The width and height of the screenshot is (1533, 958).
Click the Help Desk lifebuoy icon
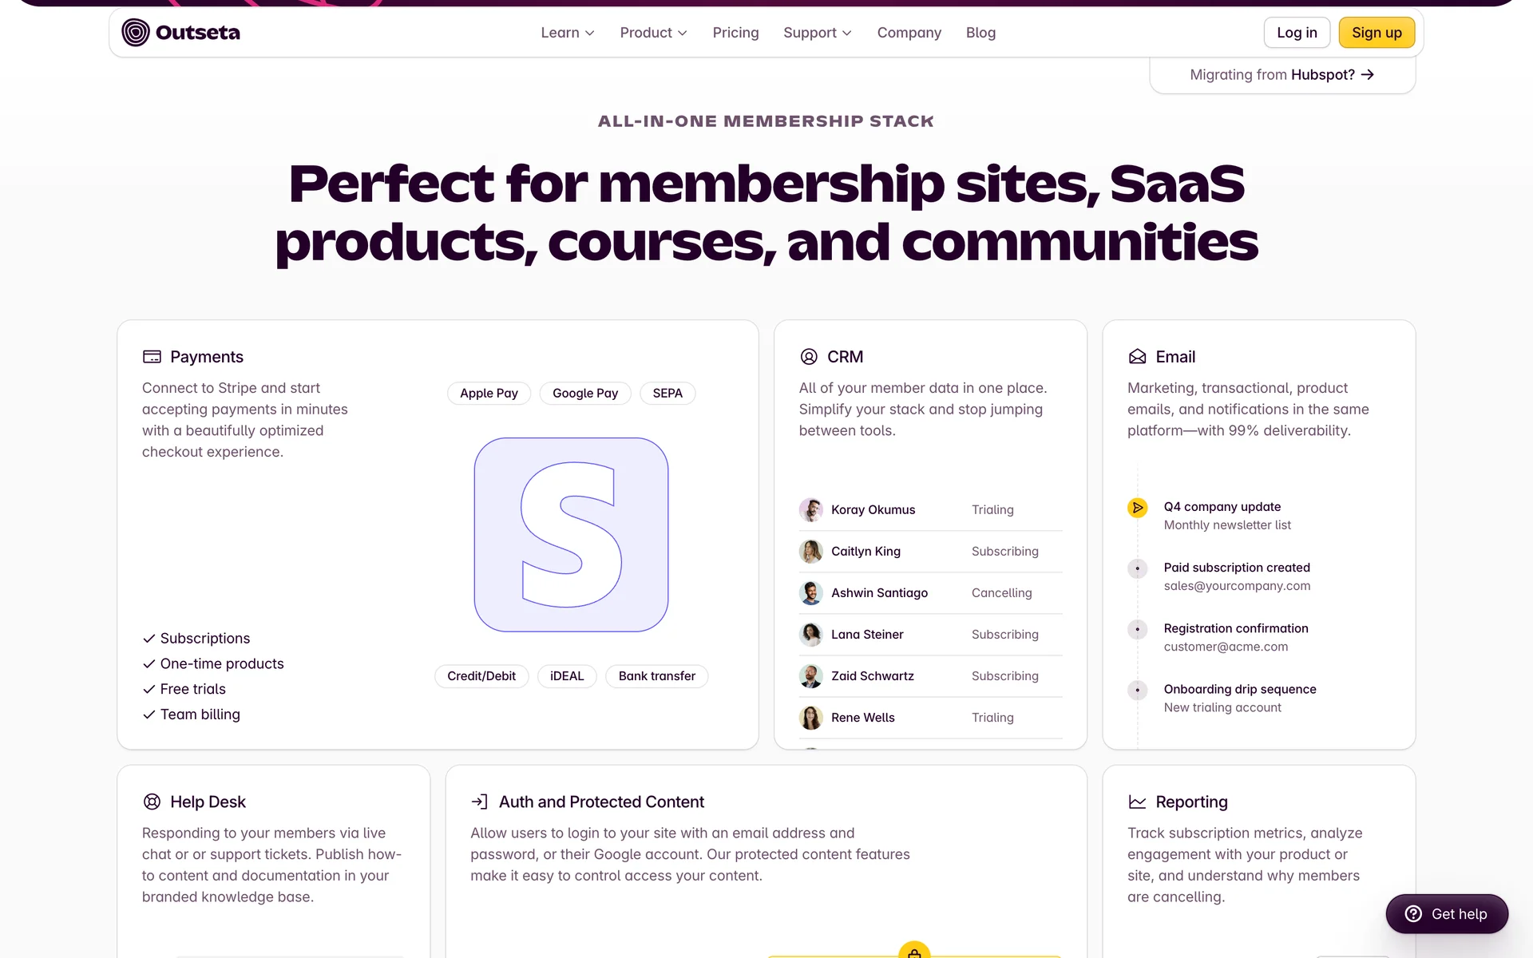pyautogui.click(x=152, y=802)
